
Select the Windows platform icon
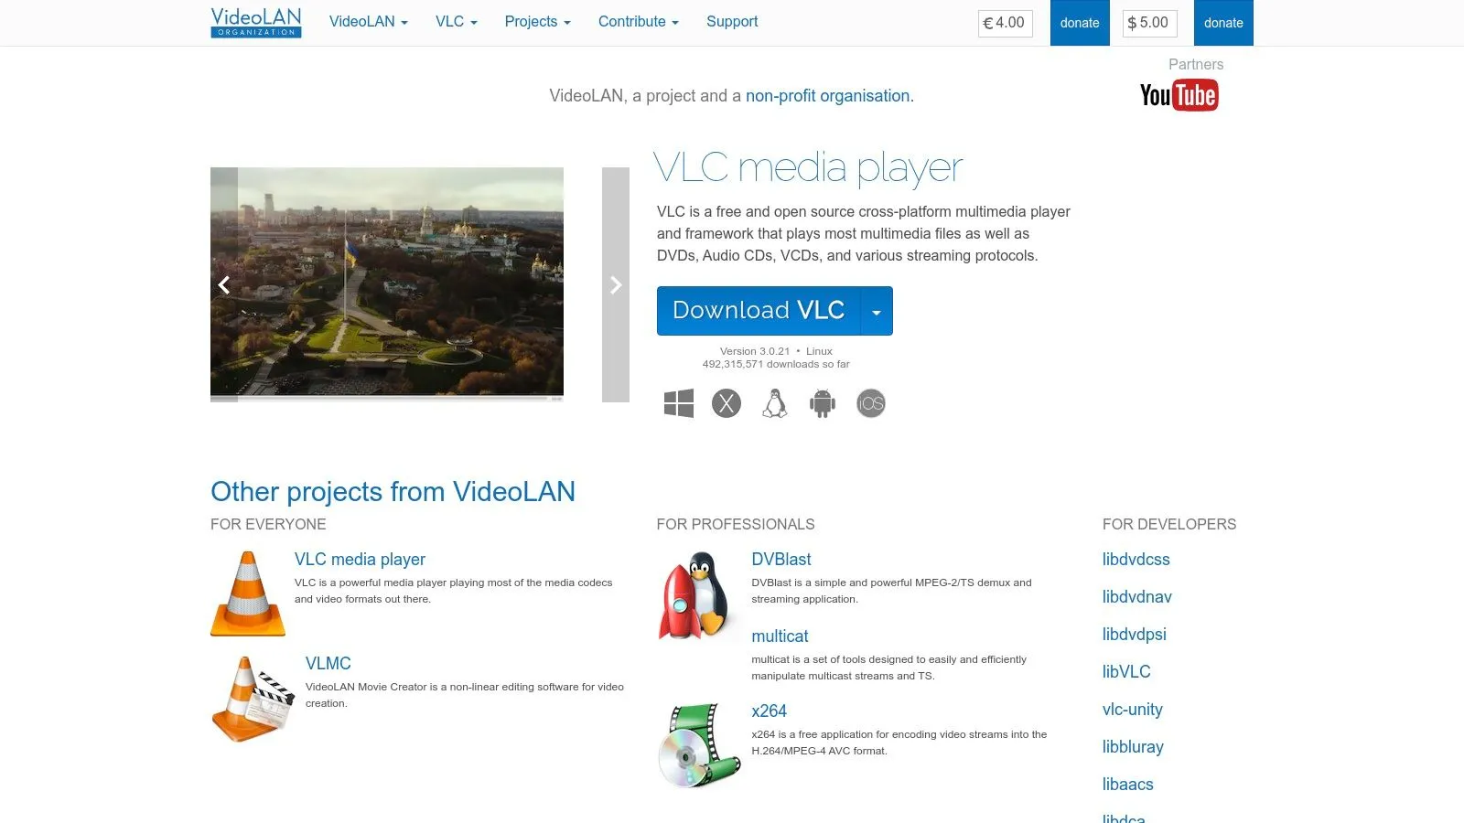click(x=678, y=402)
